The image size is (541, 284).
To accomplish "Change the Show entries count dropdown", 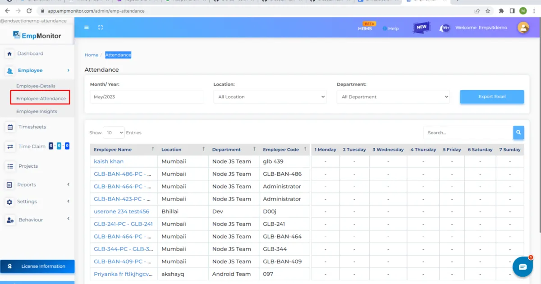I will coord(114,133).
